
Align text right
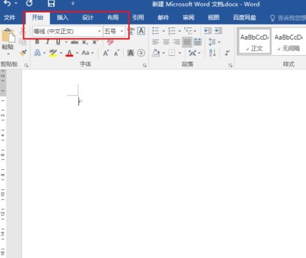tap(176, 42)
